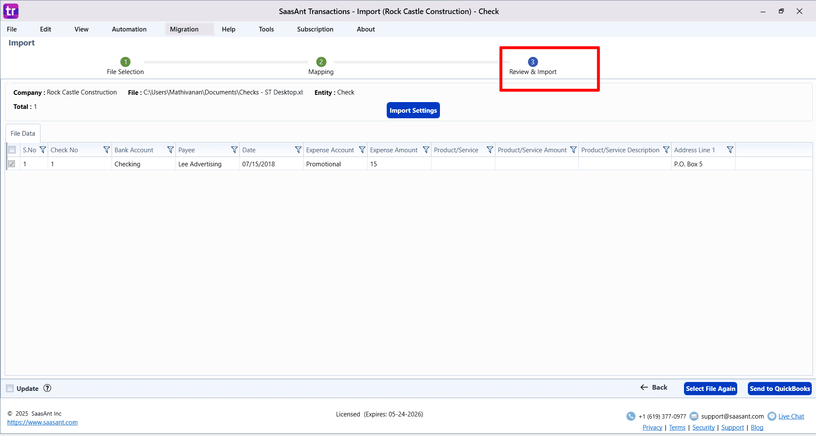Go to step 1 File Selection circle

coord(125,62)
